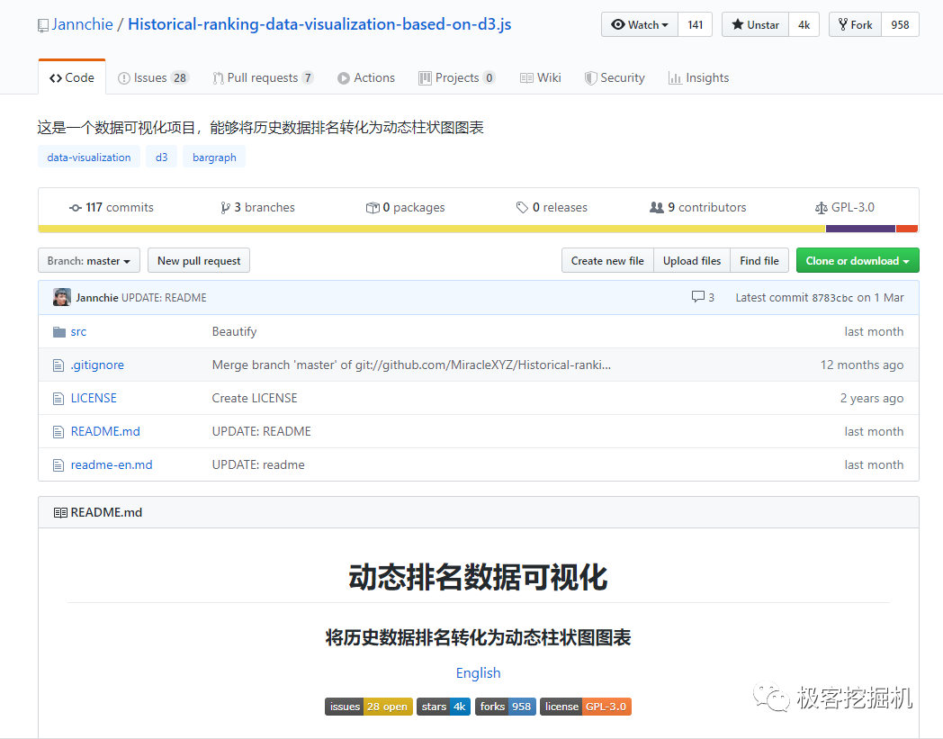
Task: Click the issues 28 open badge
Action: (x=369, y=707)
